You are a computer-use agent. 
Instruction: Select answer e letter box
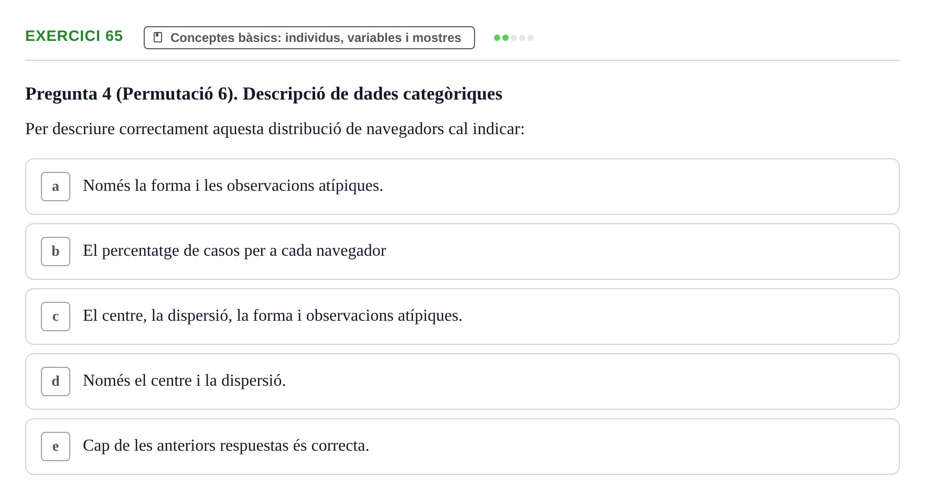point(56,446)
